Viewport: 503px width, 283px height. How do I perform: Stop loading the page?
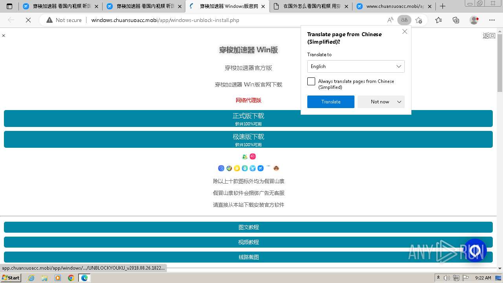[x=28, y=20]
